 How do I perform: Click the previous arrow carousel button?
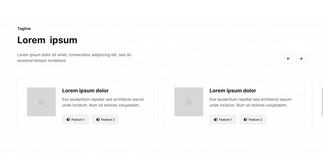coord(288,59)
